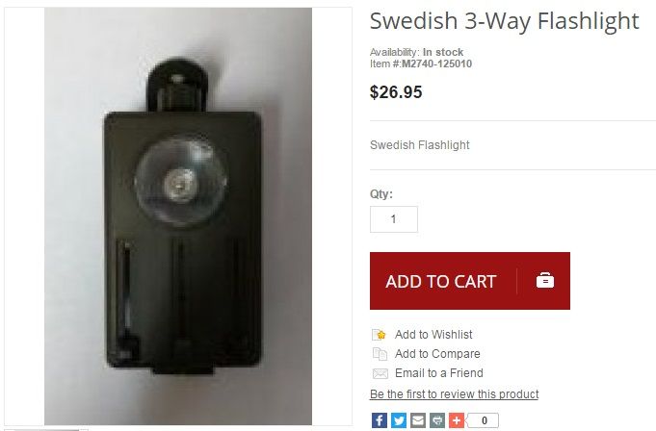Be the first to review this product

455,394
